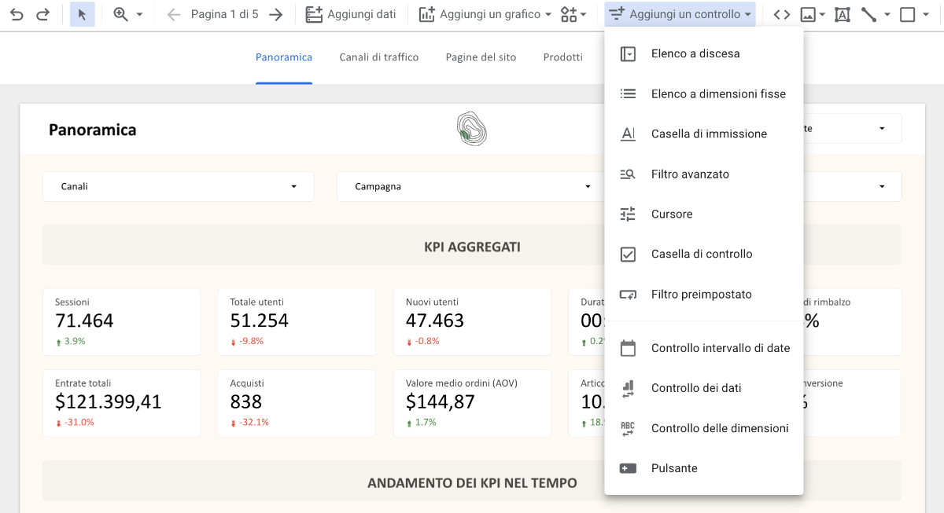The height and width of the screenshot is (513, 944).
Task: Insert an image with the image icon
Action: [x=807, y=14]
